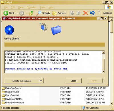Click the Copy To folder icon

[79, 13]
